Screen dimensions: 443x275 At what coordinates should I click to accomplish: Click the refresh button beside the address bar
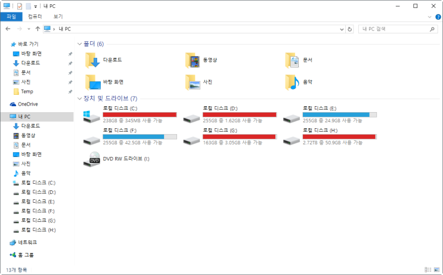(350, 29)
